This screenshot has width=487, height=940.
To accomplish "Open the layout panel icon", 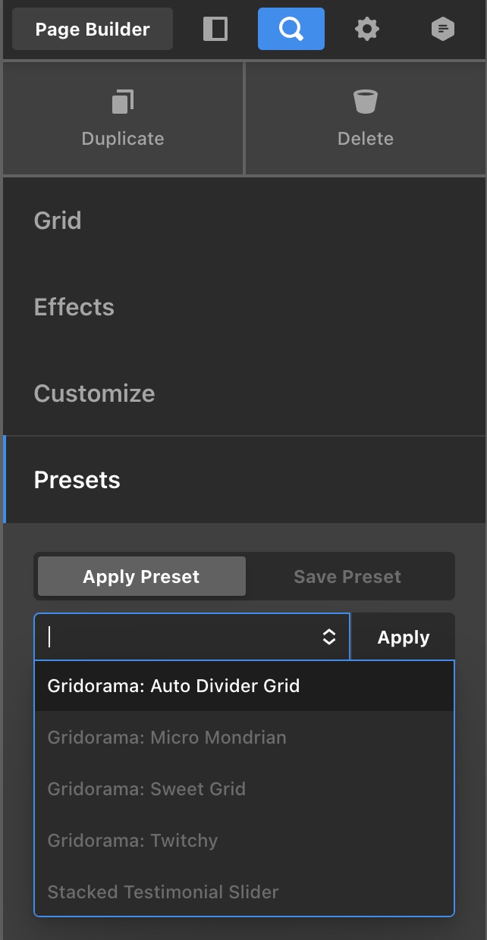I will click(215, 29).
